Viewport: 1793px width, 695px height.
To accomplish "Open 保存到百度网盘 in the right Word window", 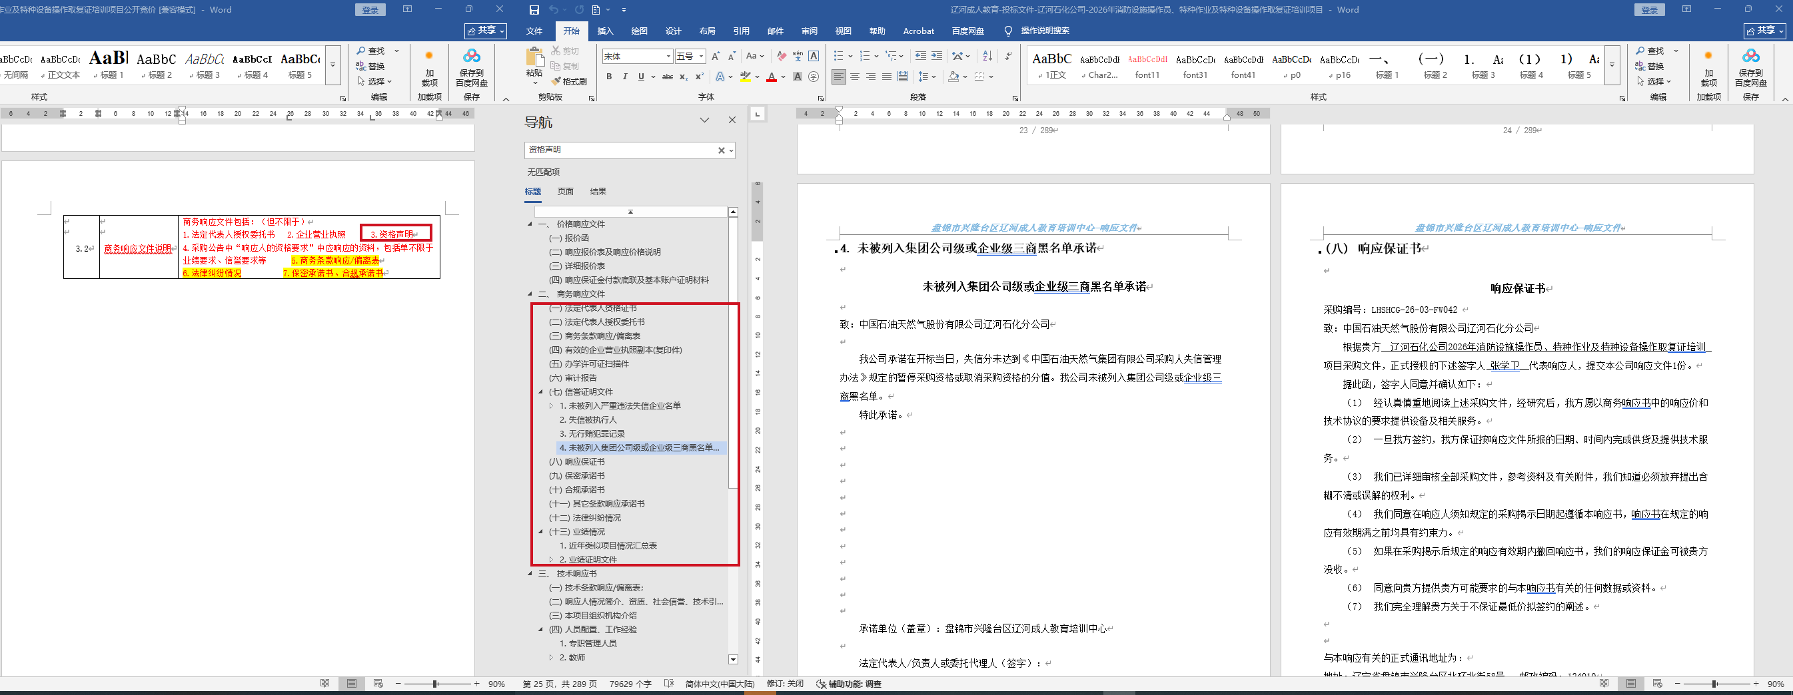I will [x=1751, y=67].
